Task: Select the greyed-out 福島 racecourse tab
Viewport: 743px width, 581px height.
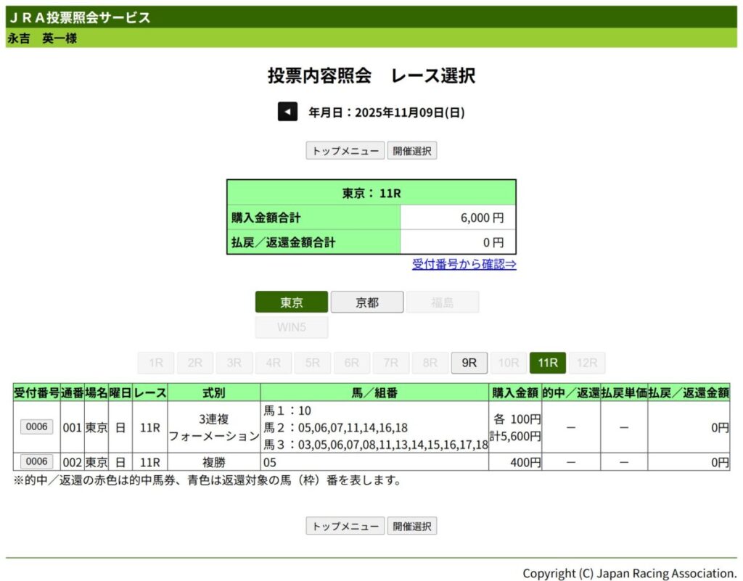Action: click(443, 302)
